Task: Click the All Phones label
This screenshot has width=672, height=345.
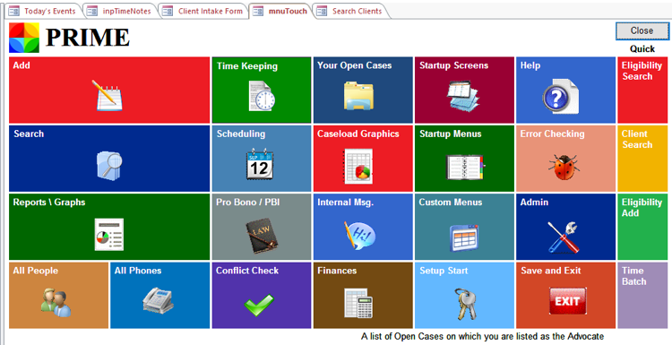Action: pos(138,271)
